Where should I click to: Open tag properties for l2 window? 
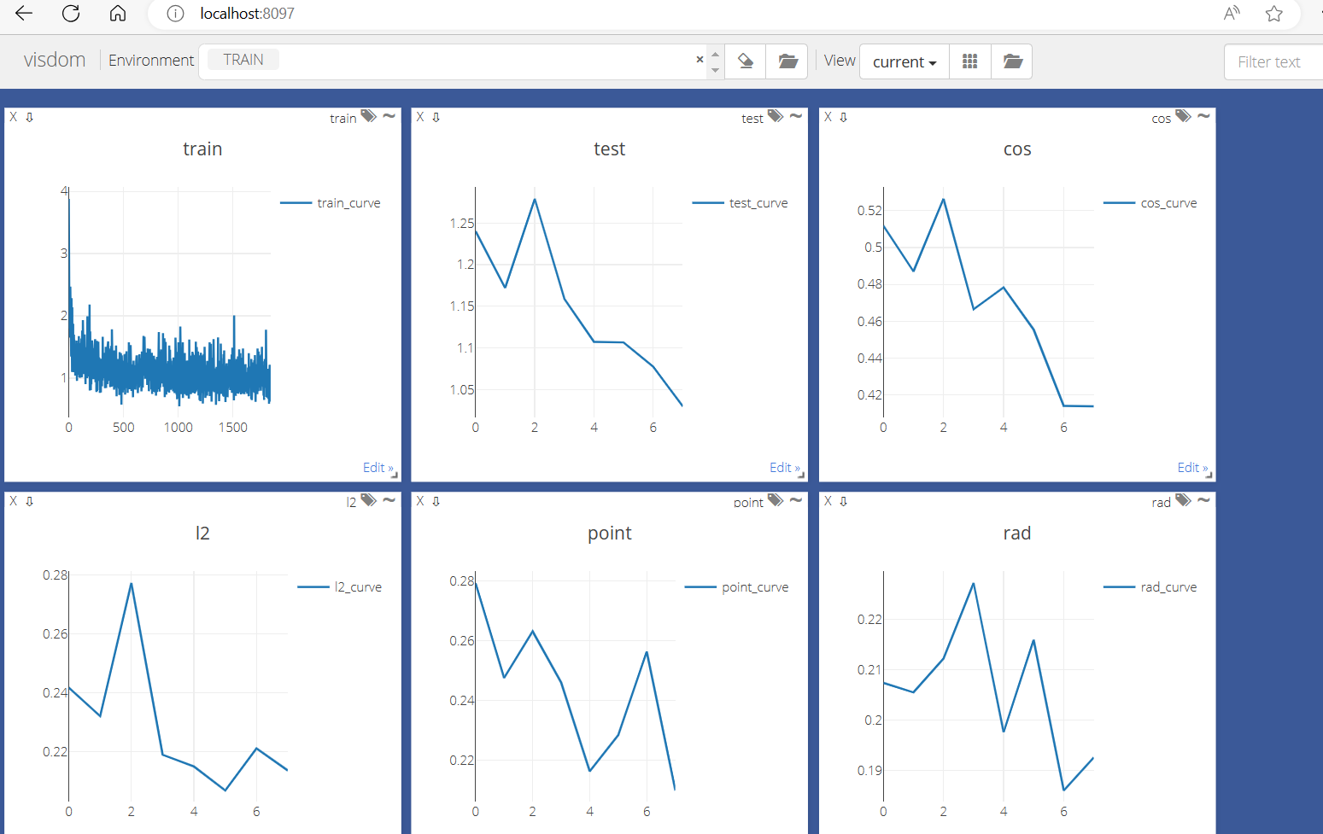click(368, 500)
